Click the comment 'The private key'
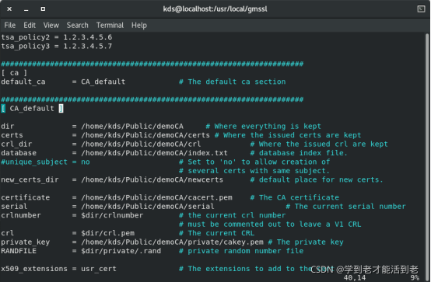 310,242
